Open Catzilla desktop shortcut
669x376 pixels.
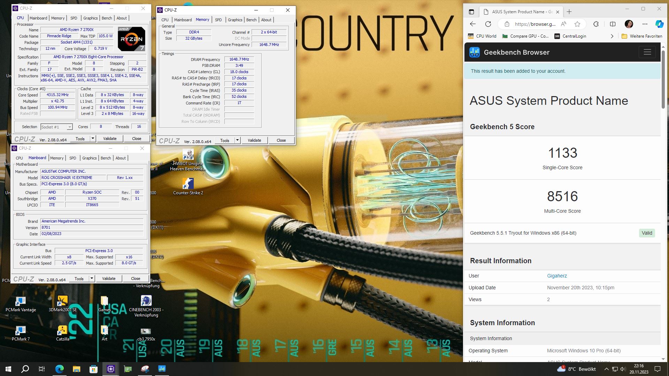tap(62, 333)
